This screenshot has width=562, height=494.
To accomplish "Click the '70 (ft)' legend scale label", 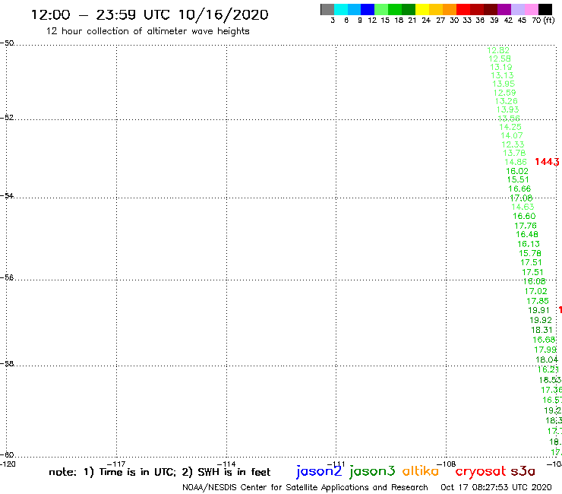I will 543,21.
